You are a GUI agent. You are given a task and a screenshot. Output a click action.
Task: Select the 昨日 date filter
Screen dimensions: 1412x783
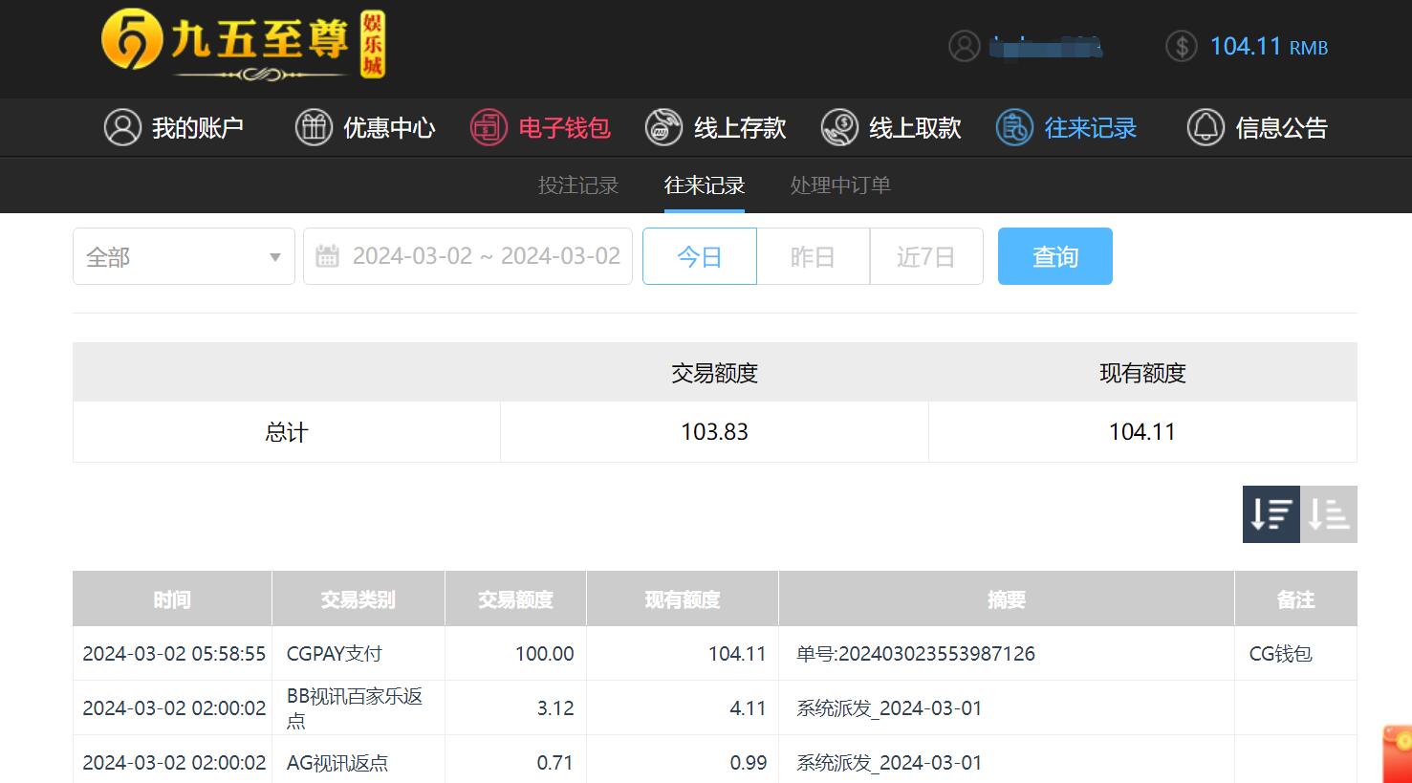click(814, 256)
